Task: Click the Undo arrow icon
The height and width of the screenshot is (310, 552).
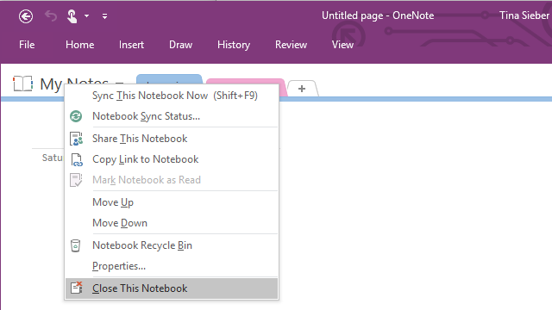Action: tap(51, 15)
